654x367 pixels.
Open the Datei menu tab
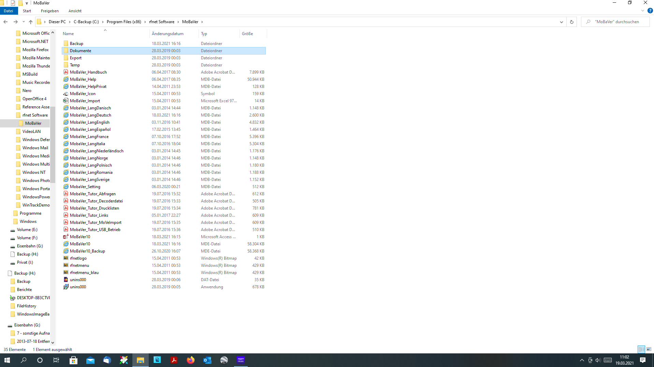tap(9, 11)
